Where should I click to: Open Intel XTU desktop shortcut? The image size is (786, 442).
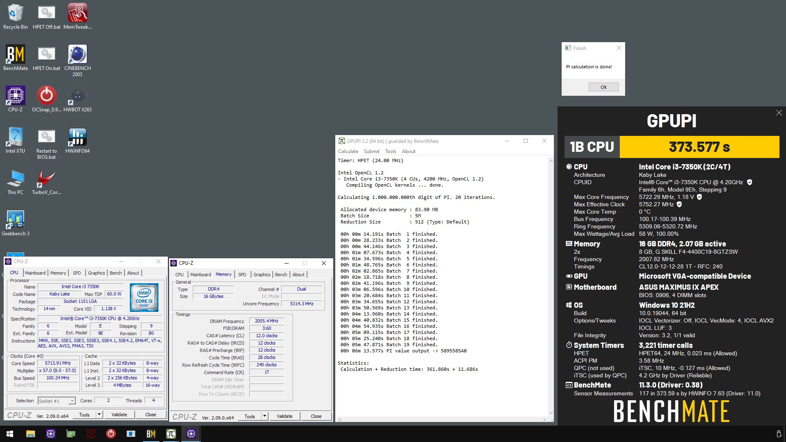pyautogui.click(x=15, y=140)
